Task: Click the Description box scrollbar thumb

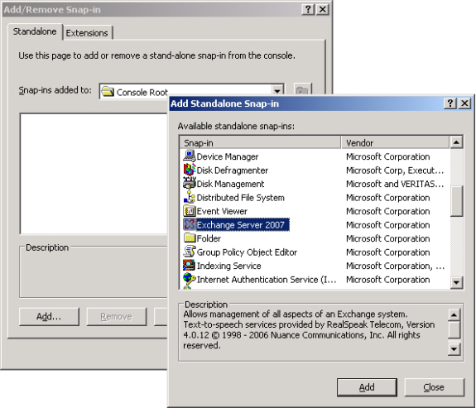Action: [x=454, y=329]
